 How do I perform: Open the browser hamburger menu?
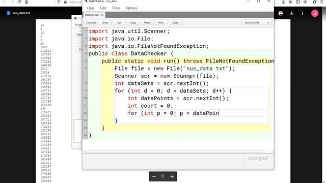[x=321, y=2]
